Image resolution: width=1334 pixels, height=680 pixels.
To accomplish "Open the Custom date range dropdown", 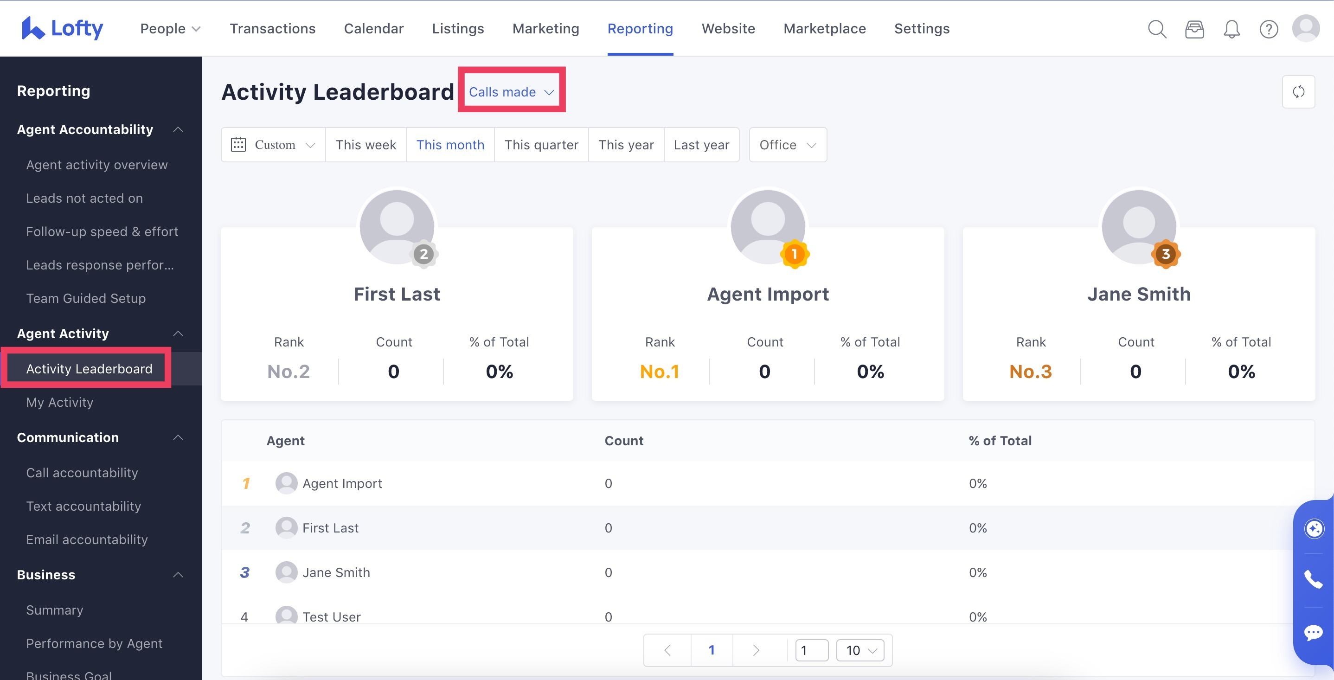I will pos(273,145).
